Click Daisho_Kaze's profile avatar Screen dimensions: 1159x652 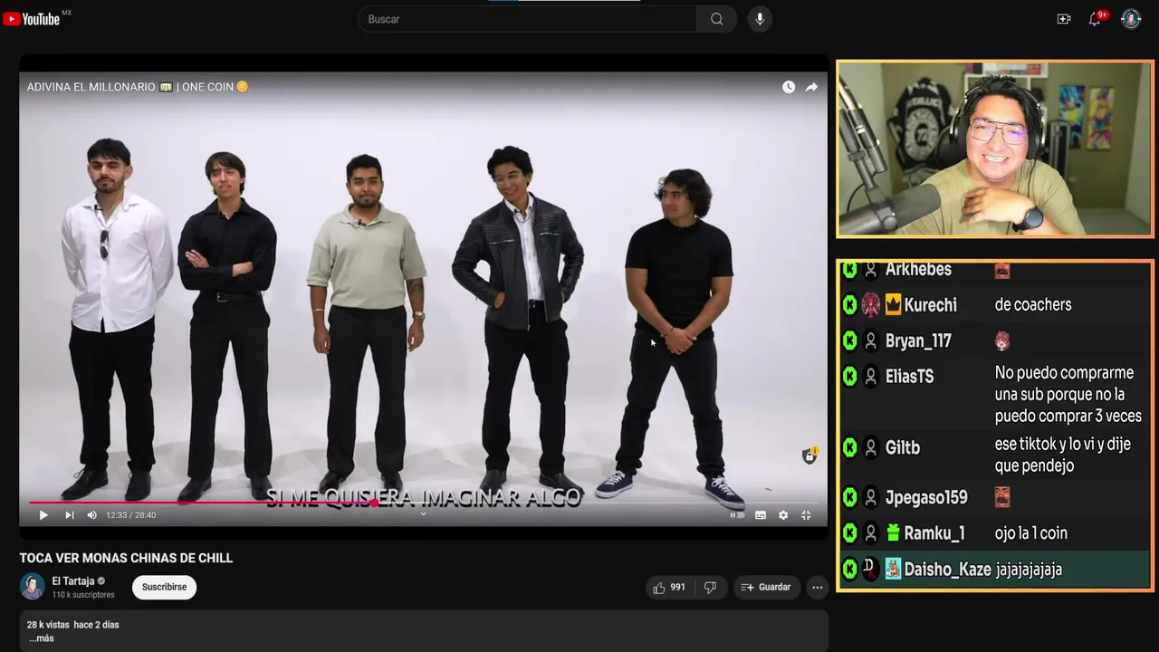[x=871, y=570]
